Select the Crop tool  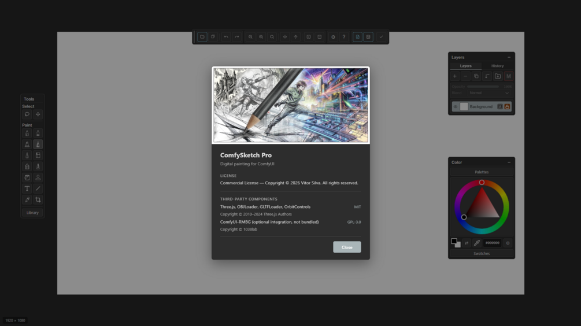(38, 199)
